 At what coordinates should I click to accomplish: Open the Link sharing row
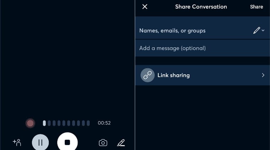coord(202,75)
